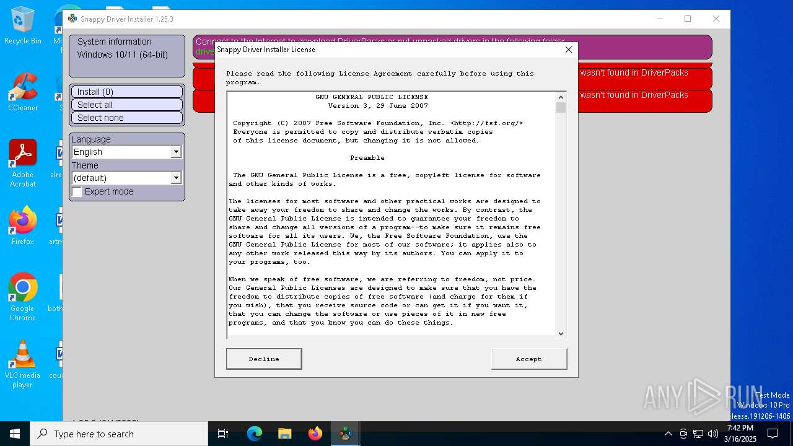Image resolution: width=793 pixels, height=446 pixels.
Task: Open VLC media player desktop shortcut
Action: pyautogui.click(x=23, y=364)
